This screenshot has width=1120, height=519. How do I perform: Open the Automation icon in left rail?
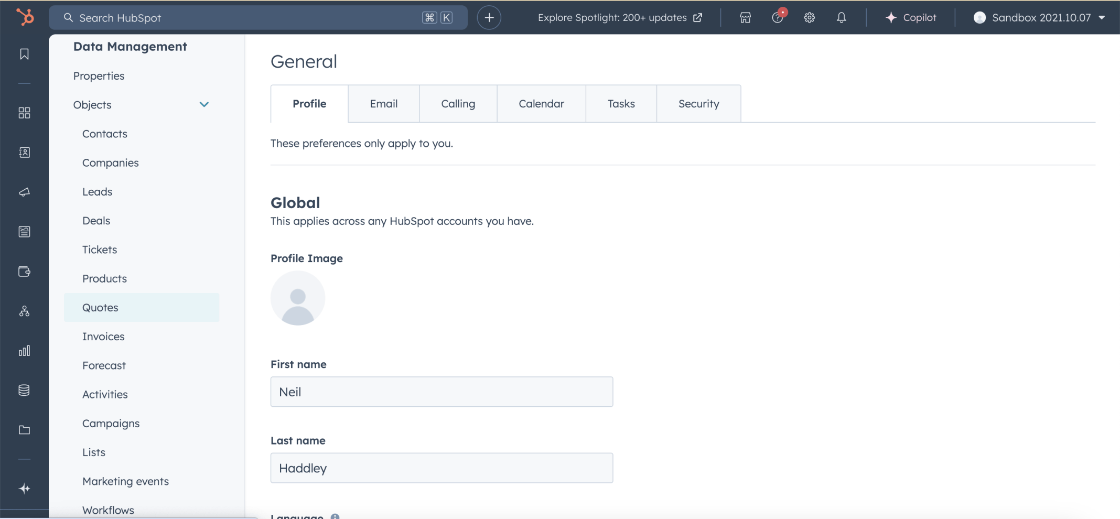coord(24,311)
